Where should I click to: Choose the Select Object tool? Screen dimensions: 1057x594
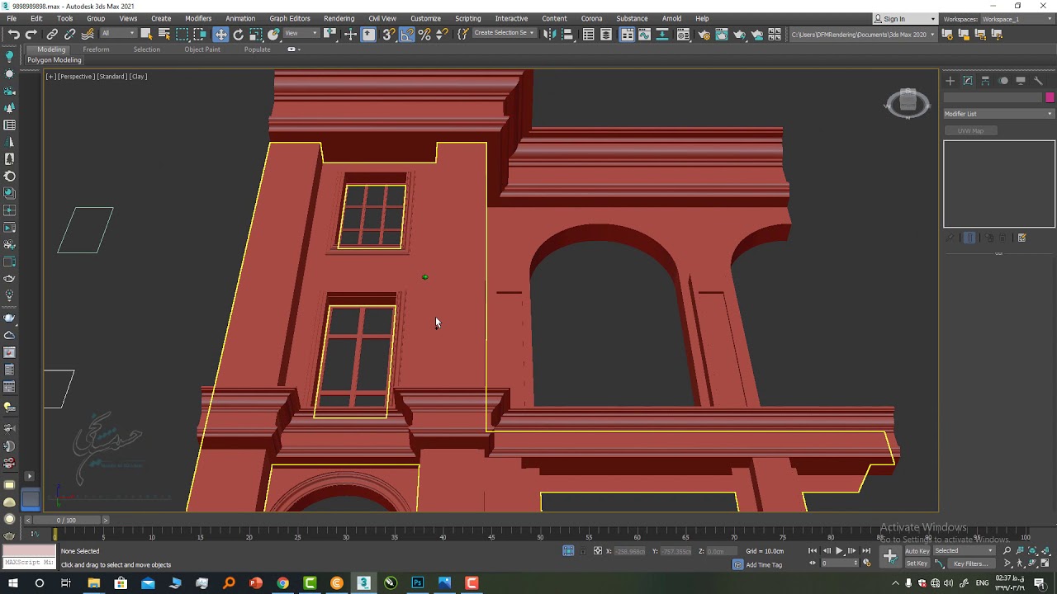pos(146,34)
